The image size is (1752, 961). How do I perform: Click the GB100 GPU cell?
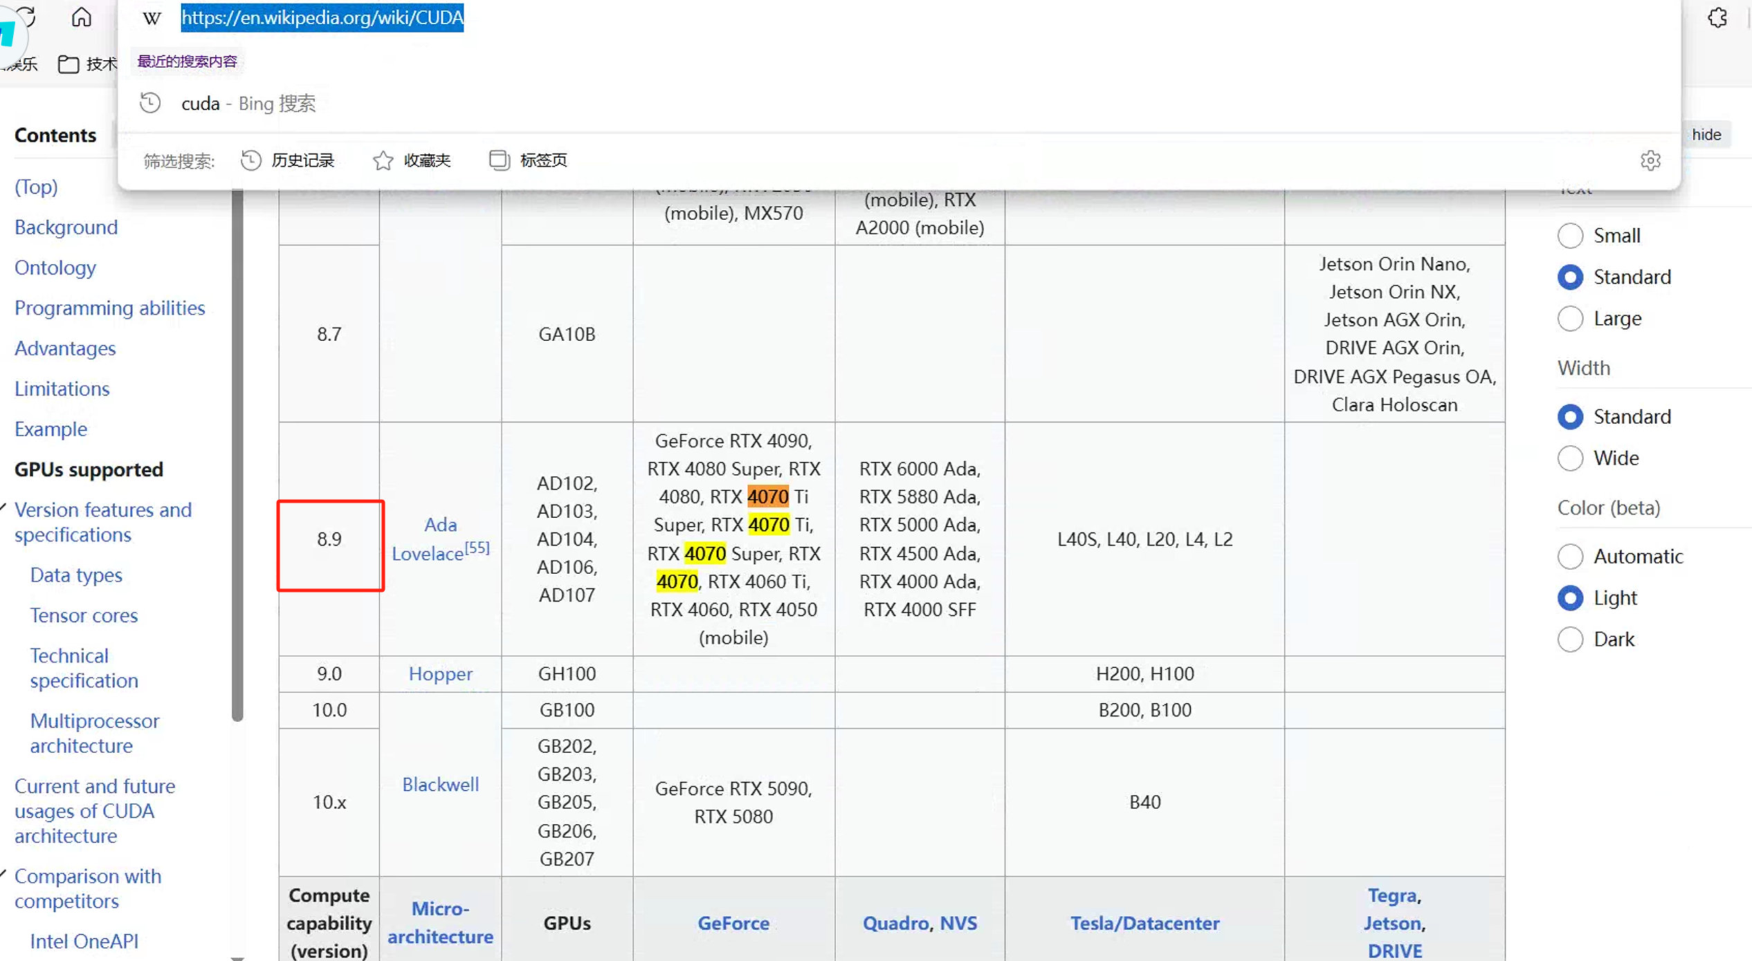(x=567, y=711)
